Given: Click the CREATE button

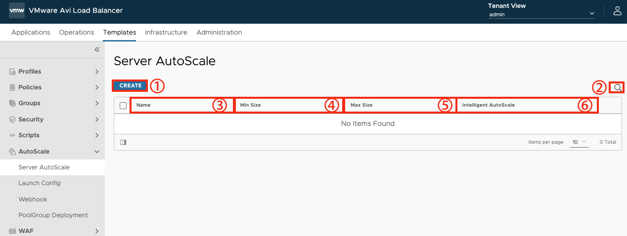Looking at the screenshot, I should 131,85.
